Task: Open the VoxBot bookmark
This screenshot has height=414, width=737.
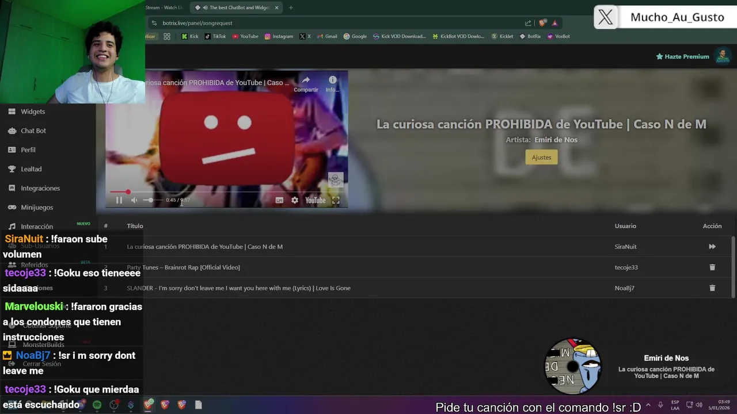Action: click(x=559, y=36)
